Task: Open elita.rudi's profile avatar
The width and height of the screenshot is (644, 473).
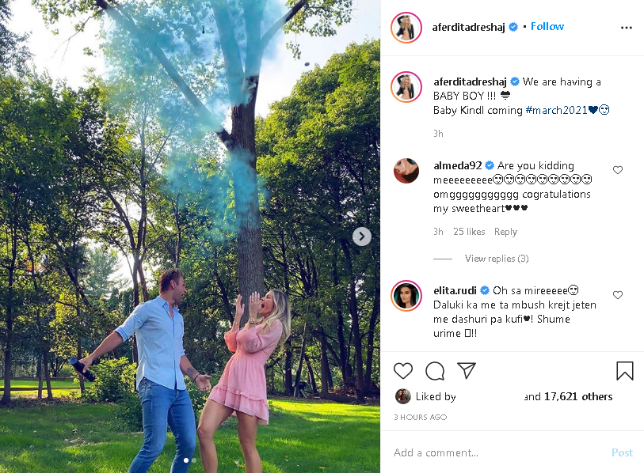Action: [406, 296]
